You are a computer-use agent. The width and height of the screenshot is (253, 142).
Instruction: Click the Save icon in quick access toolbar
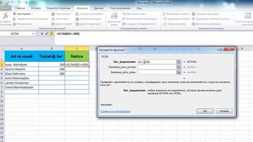click(x=7, y=3)
